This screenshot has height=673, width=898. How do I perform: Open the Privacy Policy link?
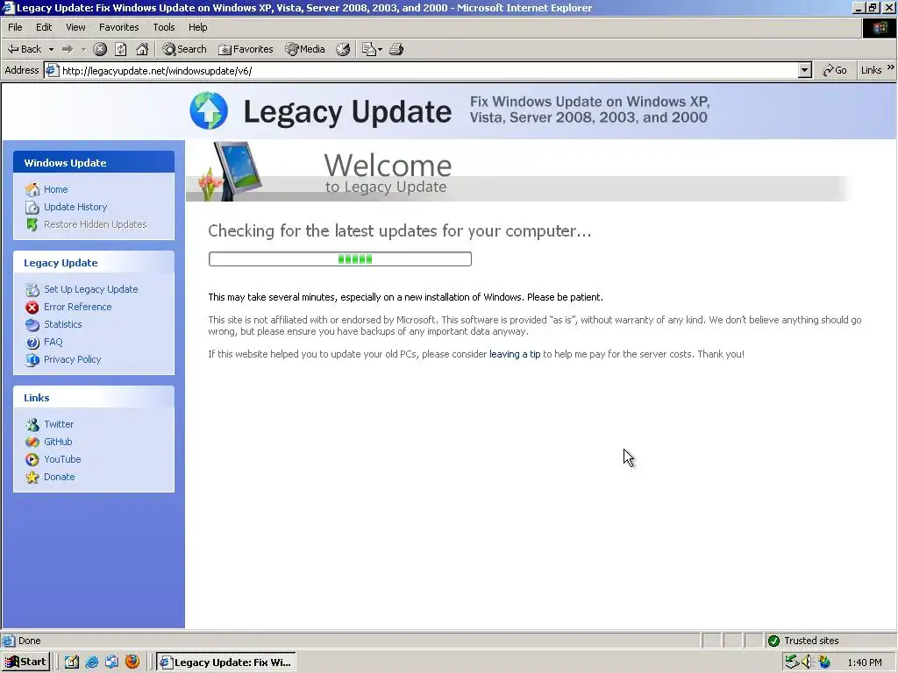72,359
